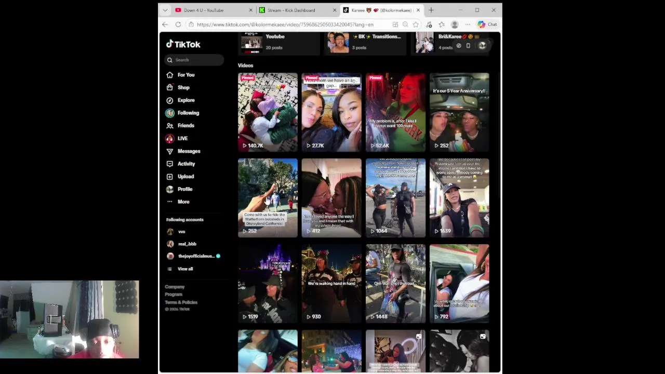Open the browser profile avatar
The image size is (665, 374).
[x=455, y=24]
